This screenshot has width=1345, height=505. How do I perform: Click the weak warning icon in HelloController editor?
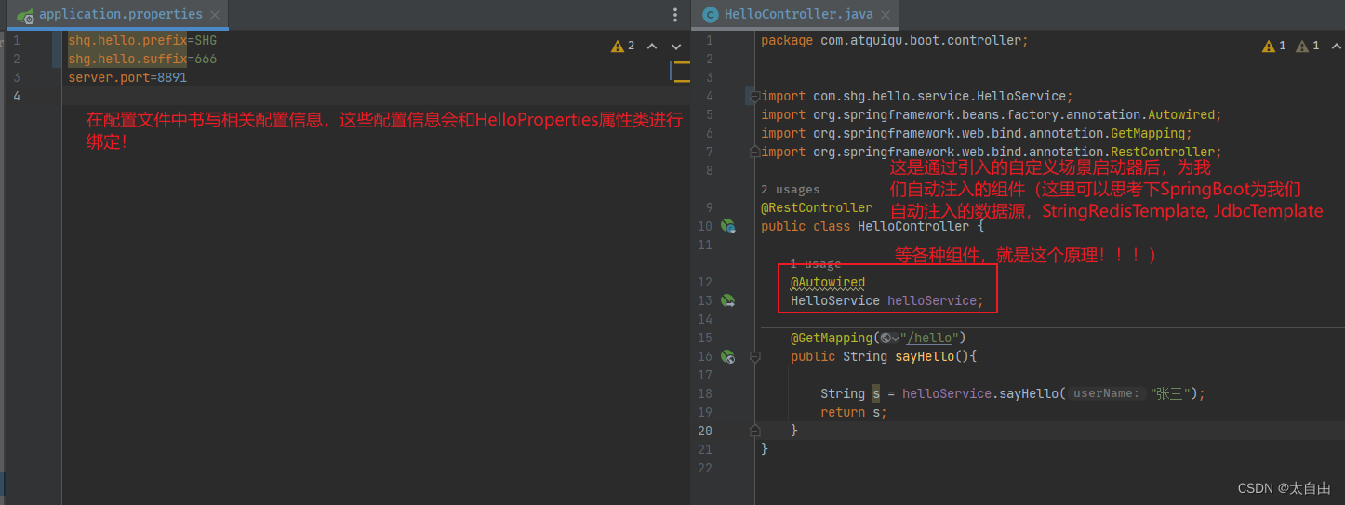pos(1307,46)
